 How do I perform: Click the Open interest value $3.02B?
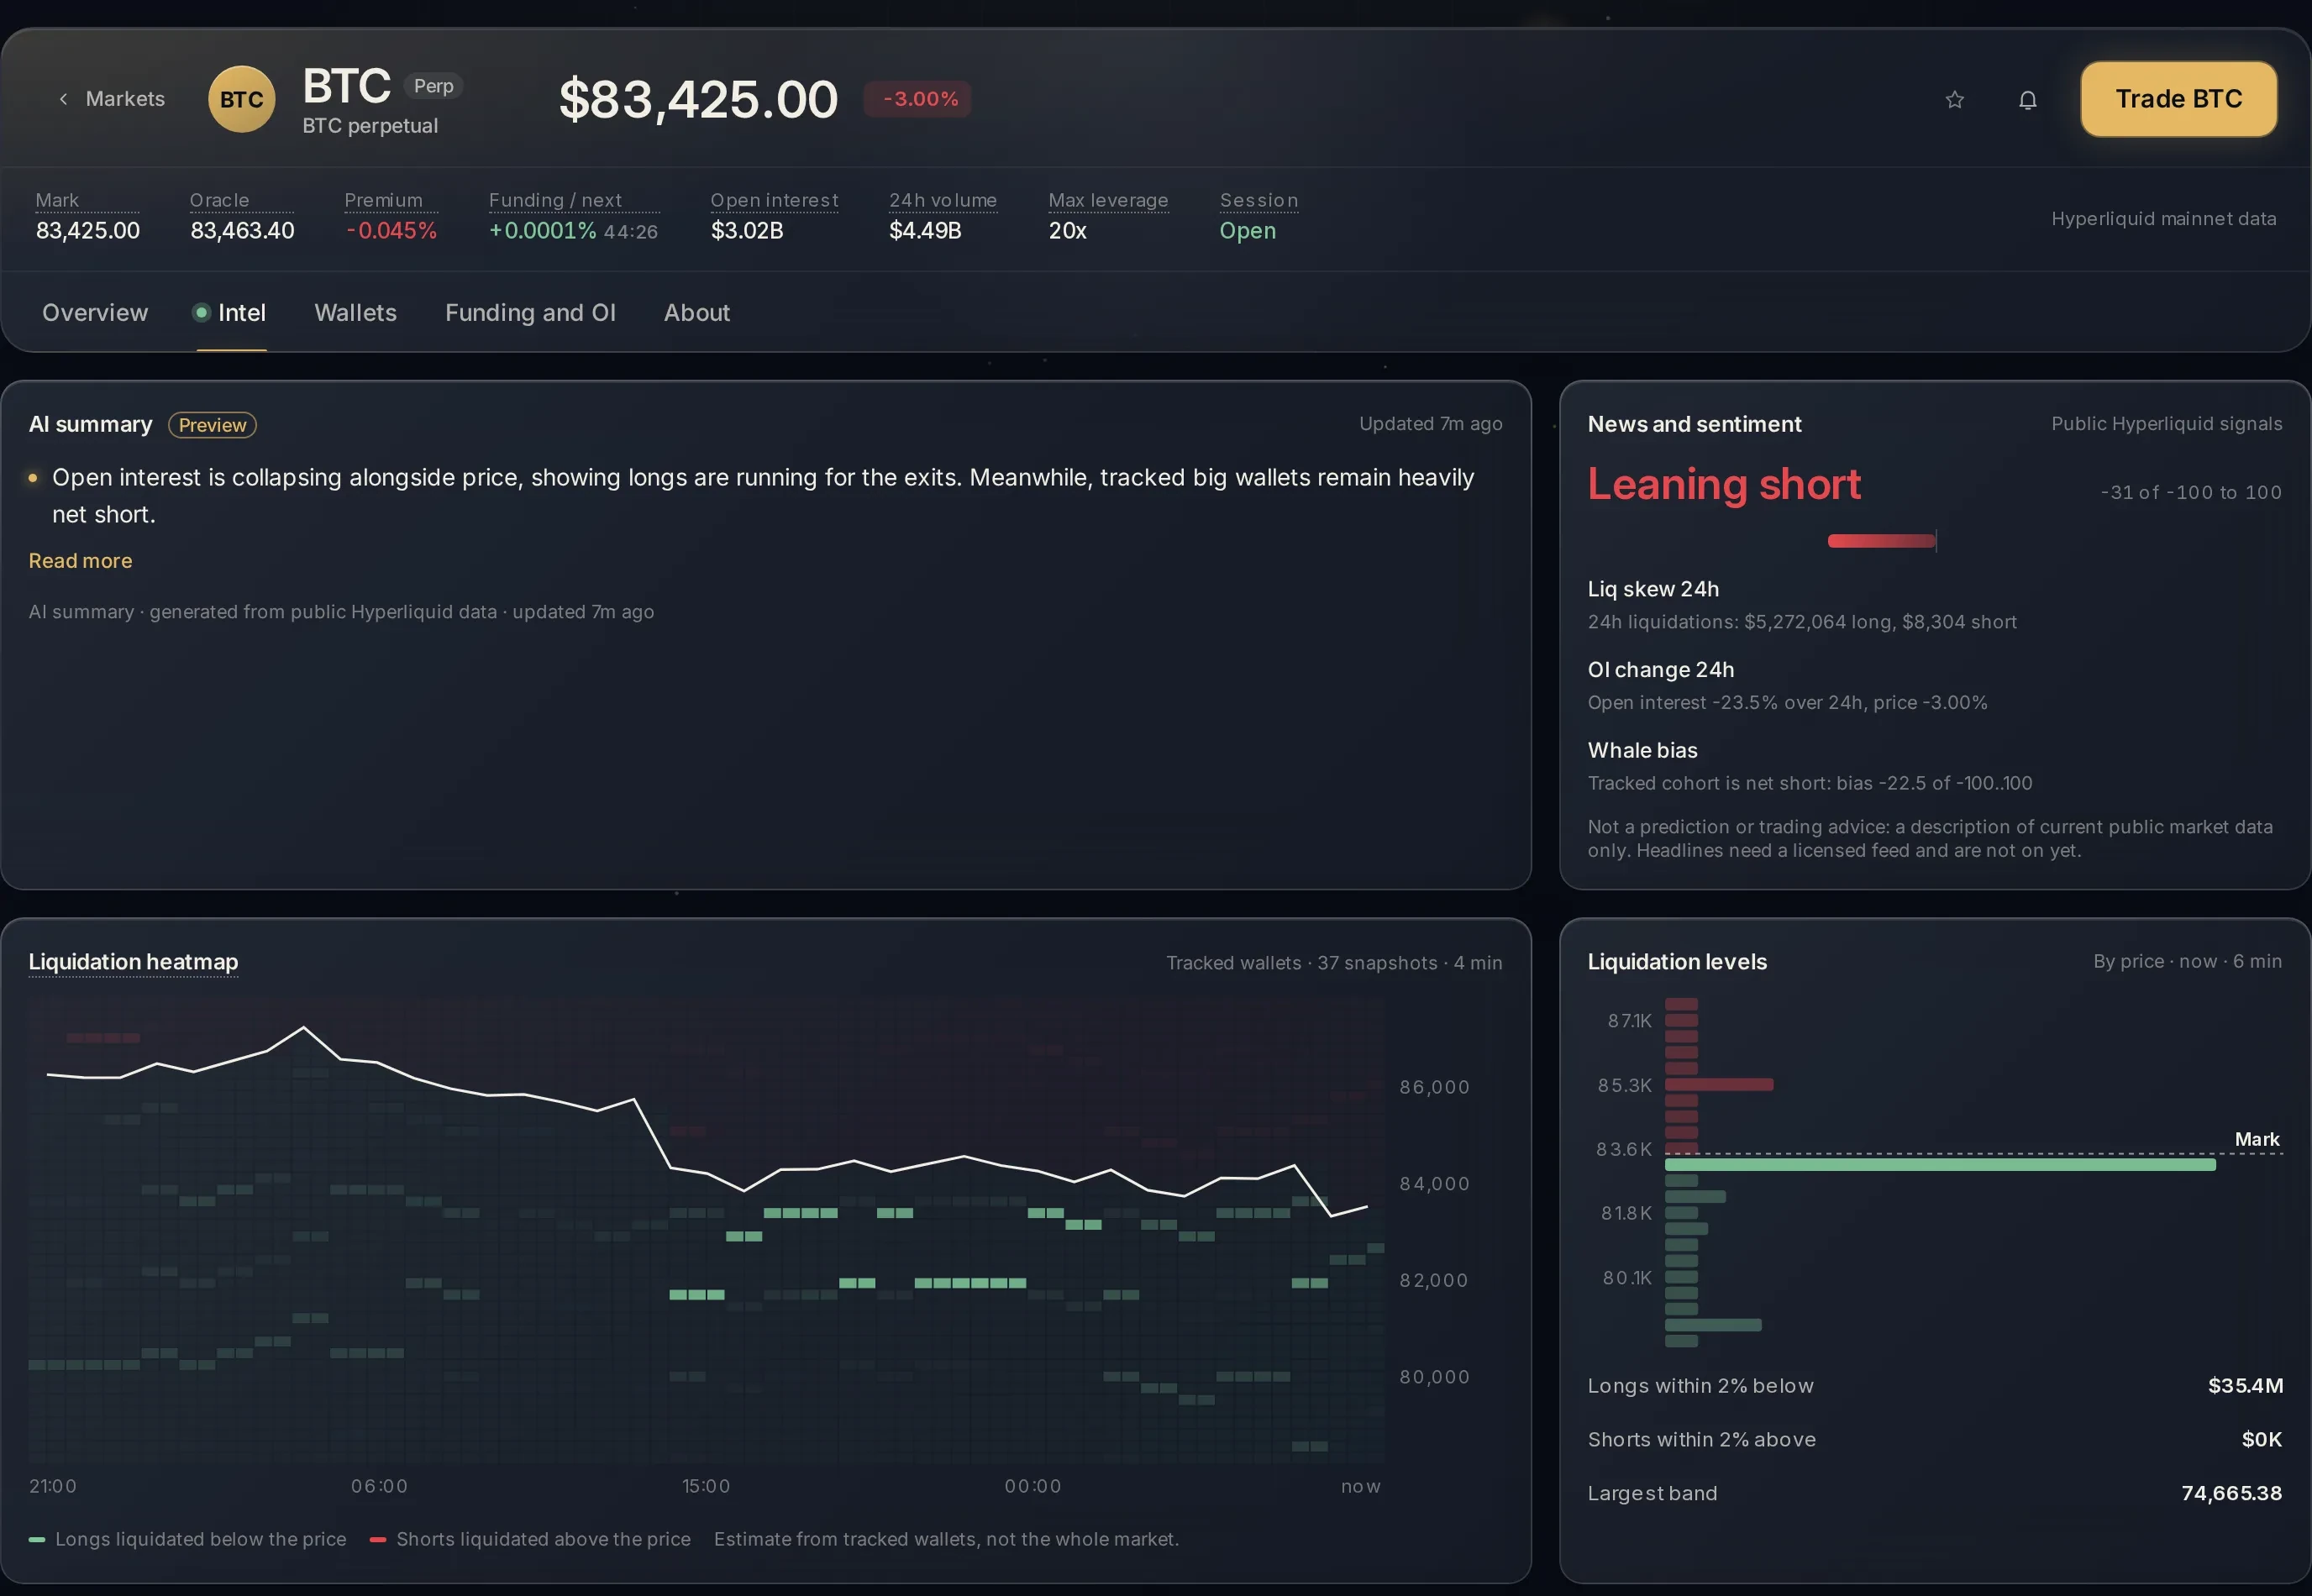747,231
